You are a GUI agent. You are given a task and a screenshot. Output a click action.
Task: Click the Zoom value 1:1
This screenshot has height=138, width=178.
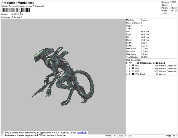(x=172, y=14)
